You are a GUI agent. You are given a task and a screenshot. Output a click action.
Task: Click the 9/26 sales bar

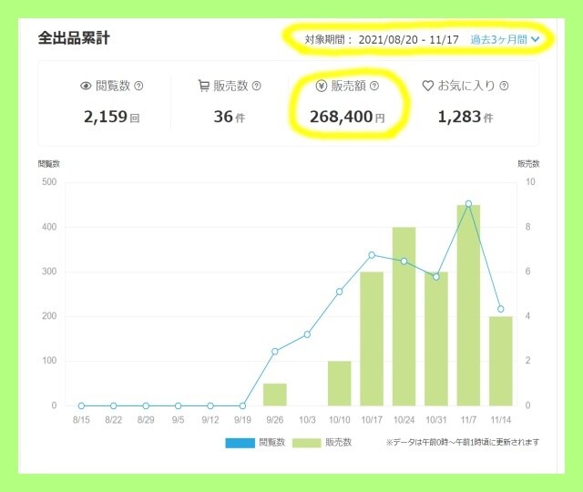[x=275, y=395]
